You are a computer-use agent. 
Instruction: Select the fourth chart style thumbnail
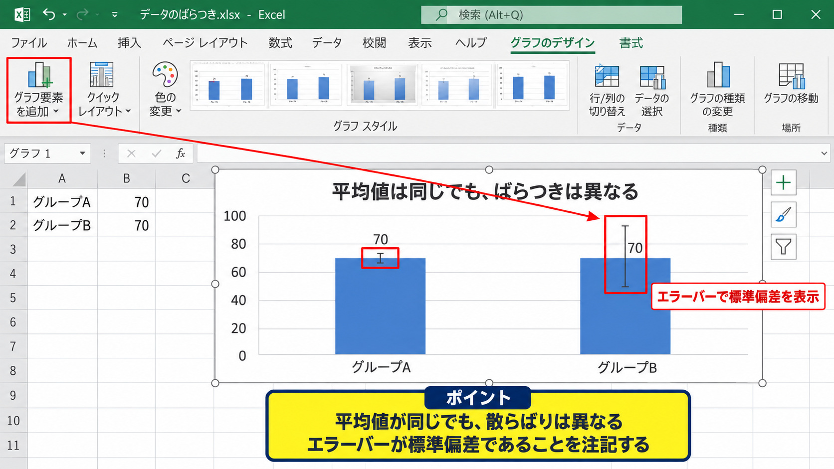click(x=457, y=84)
